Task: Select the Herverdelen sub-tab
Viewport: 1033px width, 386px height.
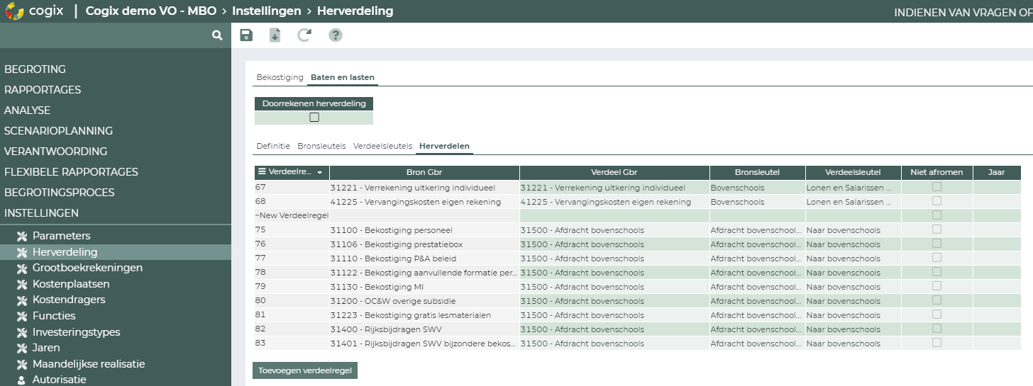Action: coord(444,146)
